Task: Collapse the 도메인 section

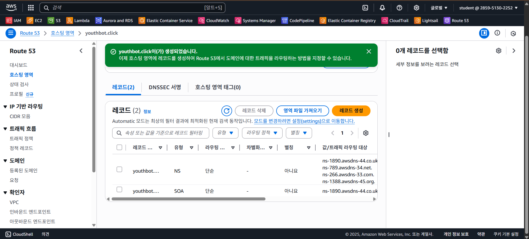Action: [5, 161]
